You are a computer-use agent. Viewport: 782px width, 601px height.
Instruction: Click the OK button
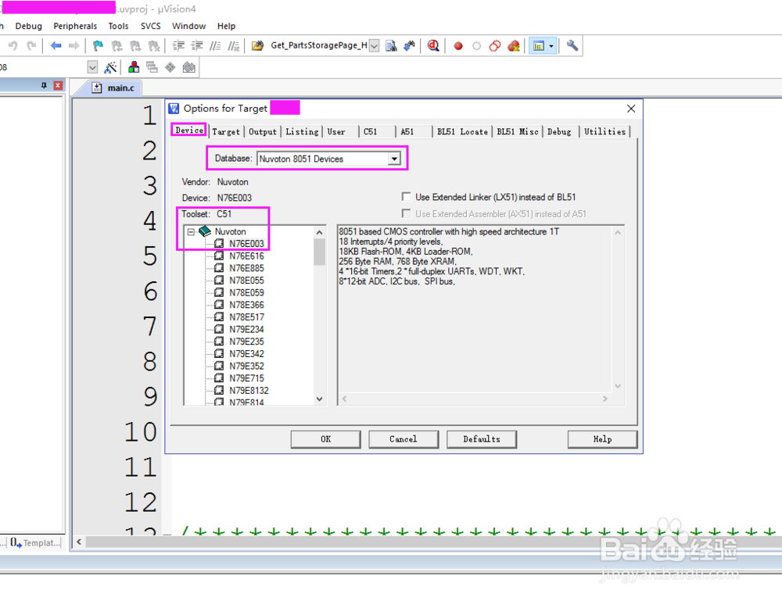click(x=325, y=439)
